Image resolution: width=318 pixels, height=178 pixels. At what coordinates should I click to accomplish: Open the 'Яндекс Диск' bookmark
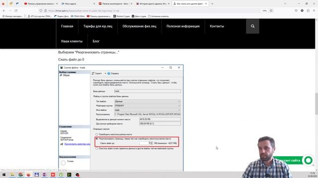tap(62, 16)
